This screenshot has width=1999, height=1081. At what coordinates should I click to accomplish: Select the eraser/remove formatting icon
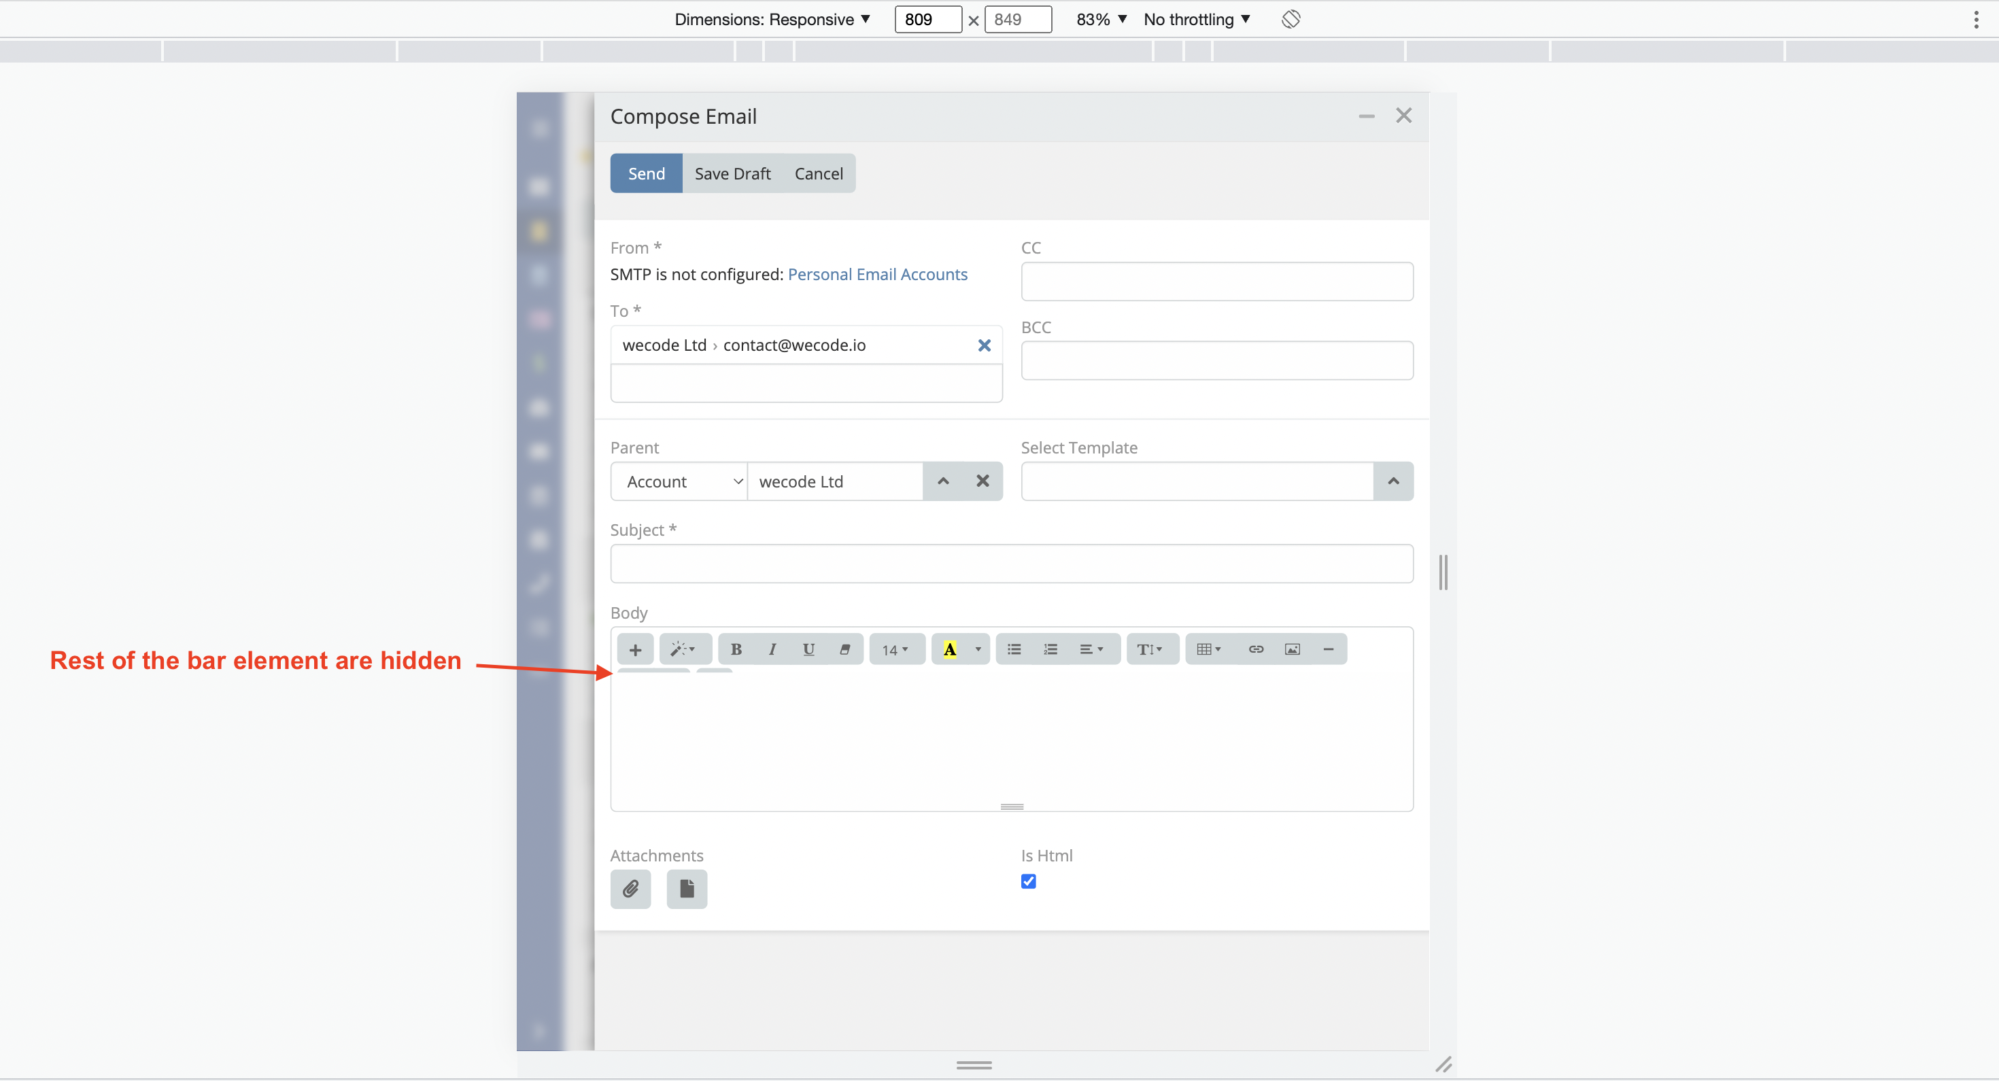point(845,649)
